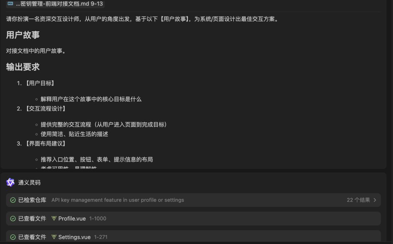Click the green check icon beside 已检索仓库
This screenshot has height=244, width=393.
13,200
